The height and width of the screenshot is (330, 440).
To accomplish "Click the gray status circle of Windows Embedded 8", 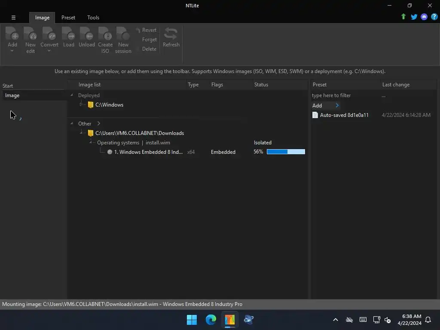I will pos(110,152).
